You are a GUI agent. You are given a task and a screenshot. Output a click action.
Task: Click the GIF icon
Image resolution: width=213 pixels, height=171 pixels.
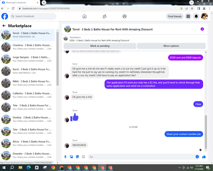83,157
